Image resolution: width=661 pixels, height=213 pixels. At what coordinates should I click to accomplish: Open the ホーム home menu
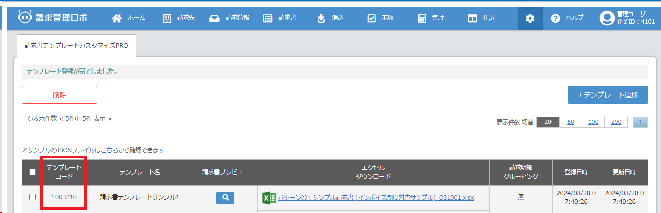click(x=128, y=18)
